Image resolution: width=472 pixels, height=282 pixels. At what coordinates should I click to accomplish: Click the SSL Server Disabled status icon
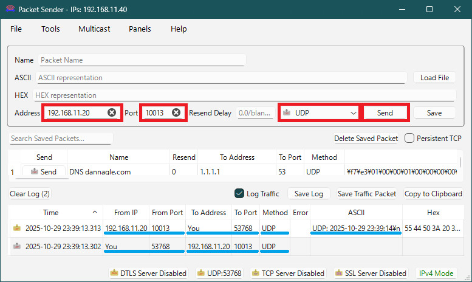[x=338, y=273]
